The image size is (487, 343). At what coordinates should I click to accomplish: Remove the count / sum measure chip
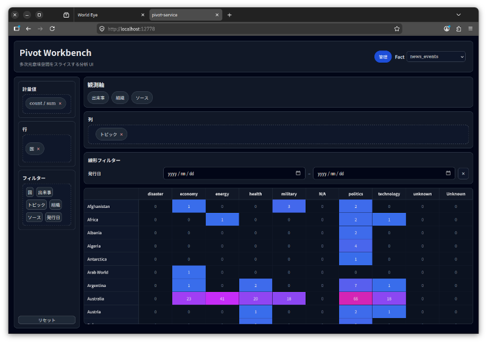60,103
